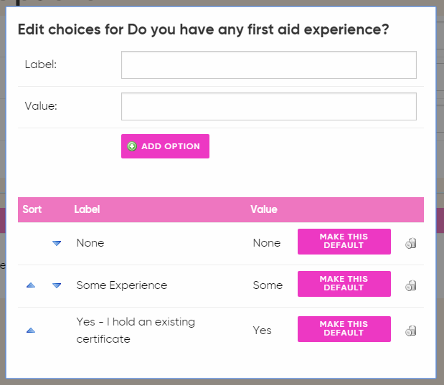Move the existing certificate option up

(30, 331)
